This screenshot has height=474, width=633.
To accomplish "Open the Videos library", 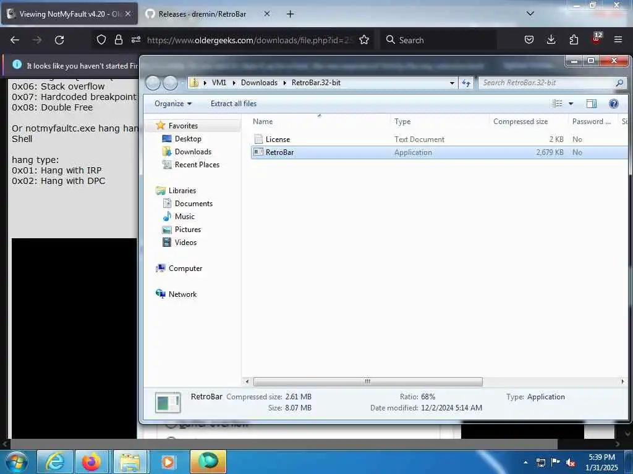I will tap(185, 242).
